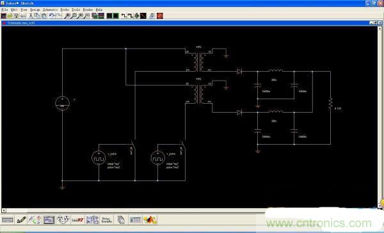Click the red icon at toolbar end
This screenshot has width=384, height=233.
click(159, 16)
